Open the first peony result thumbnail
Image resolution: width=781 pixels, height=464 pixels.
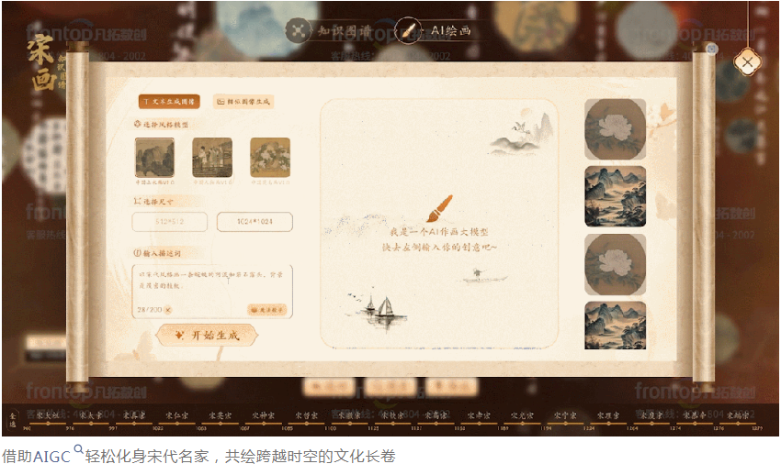click(615, 129)
